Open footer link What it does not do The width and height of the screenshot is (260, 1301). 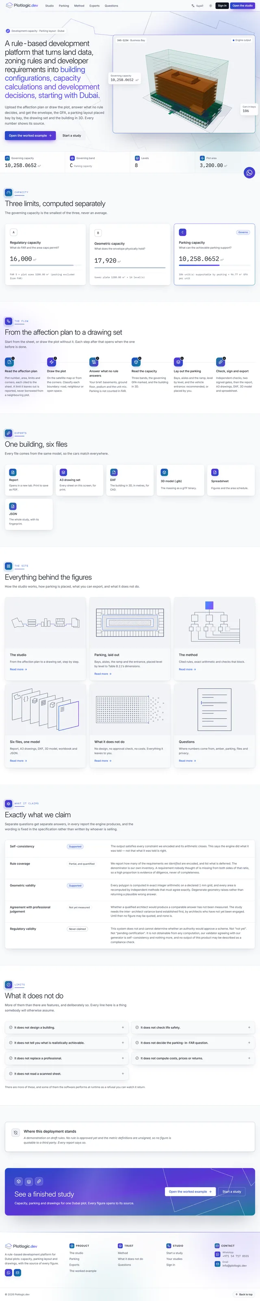(x=130, y=1259)
